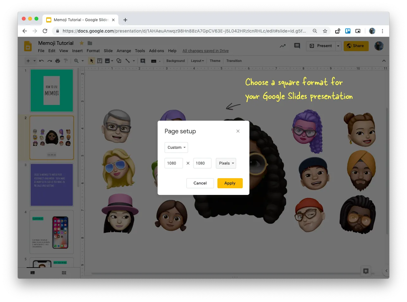Screen dimensions: 407x302
Task: Click the zoom magnifier tool icon
Action: tap(76, 61)
